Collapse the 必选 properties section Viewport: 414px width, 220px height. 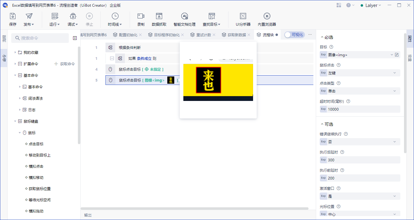(322, 37)
